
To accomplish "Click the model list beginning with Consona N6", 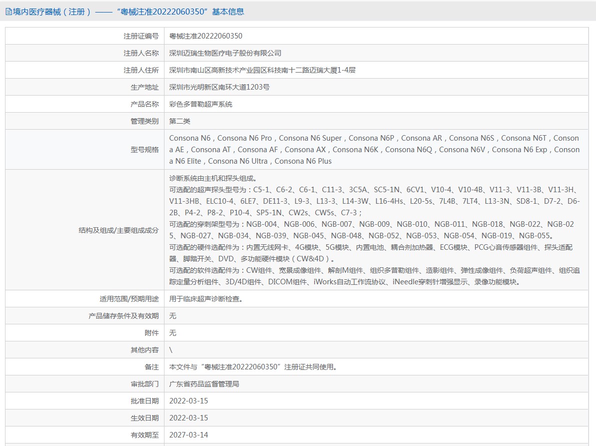I will pos(374,150).
